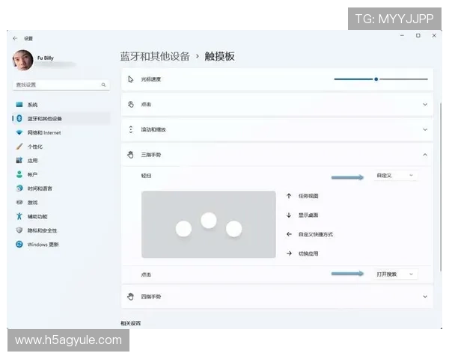
Task: Click the 四指手势 section header label
Action: (151, 297)
